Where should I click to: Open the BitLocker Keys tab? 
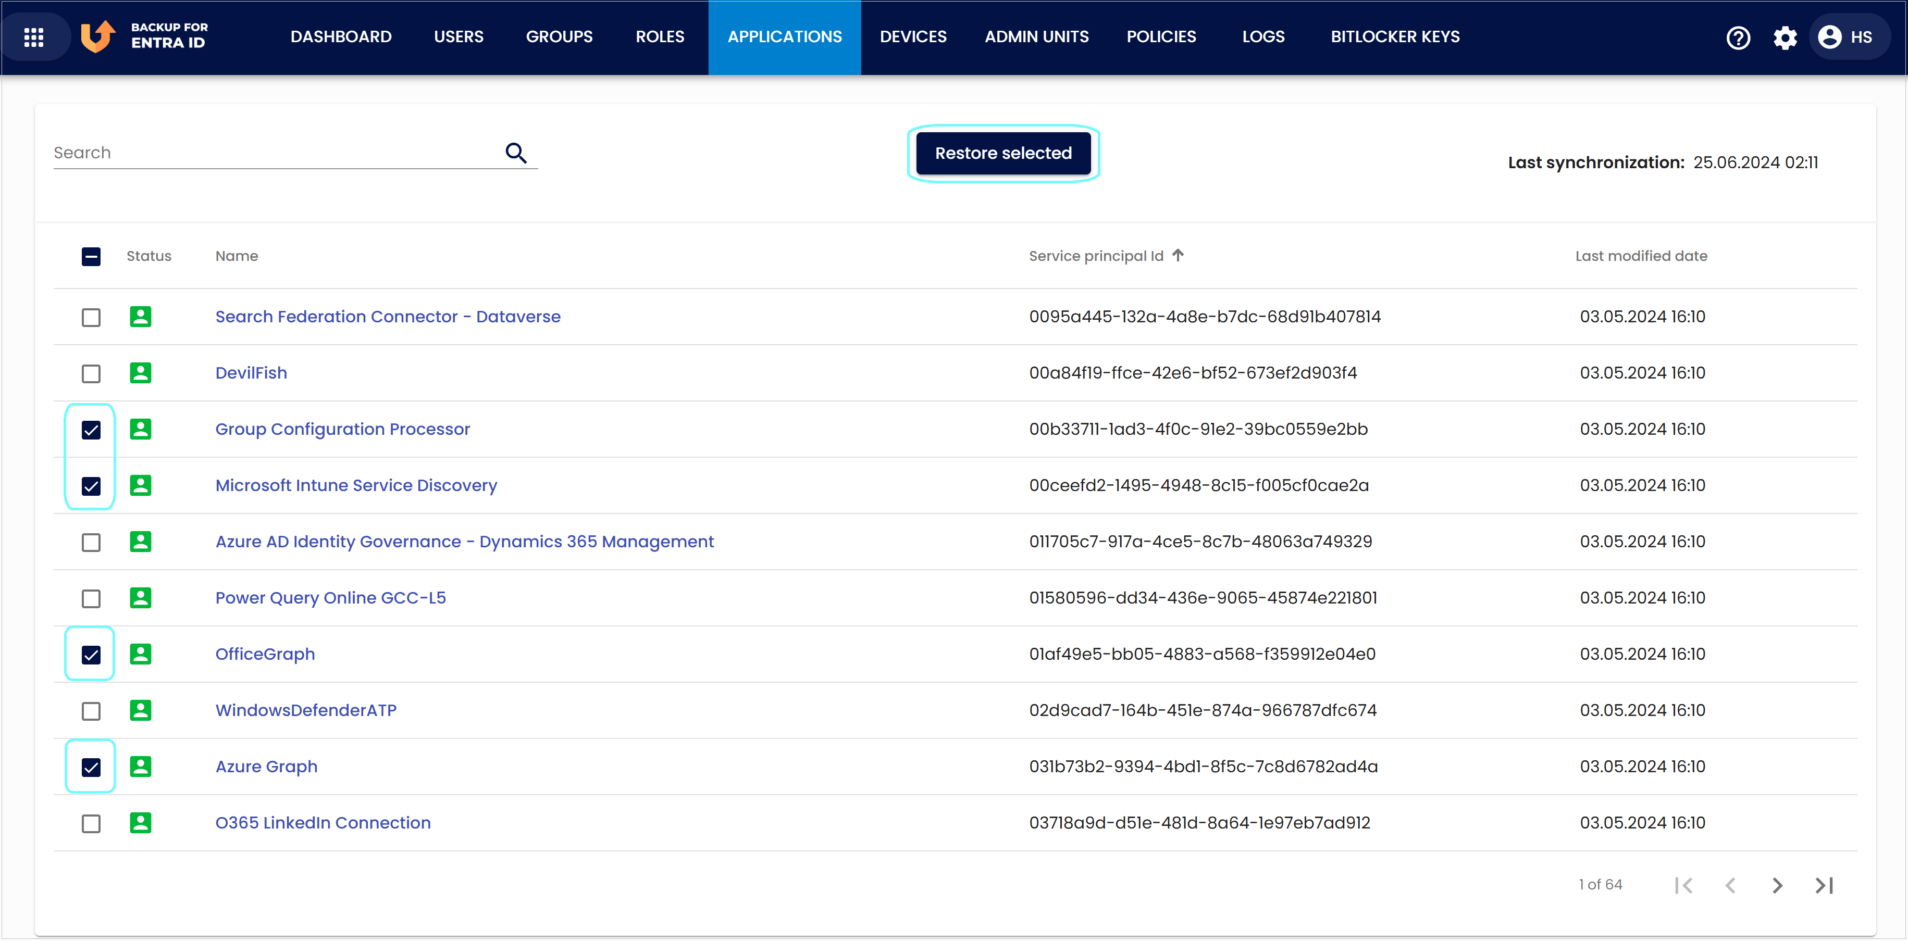coord(1395,37)
